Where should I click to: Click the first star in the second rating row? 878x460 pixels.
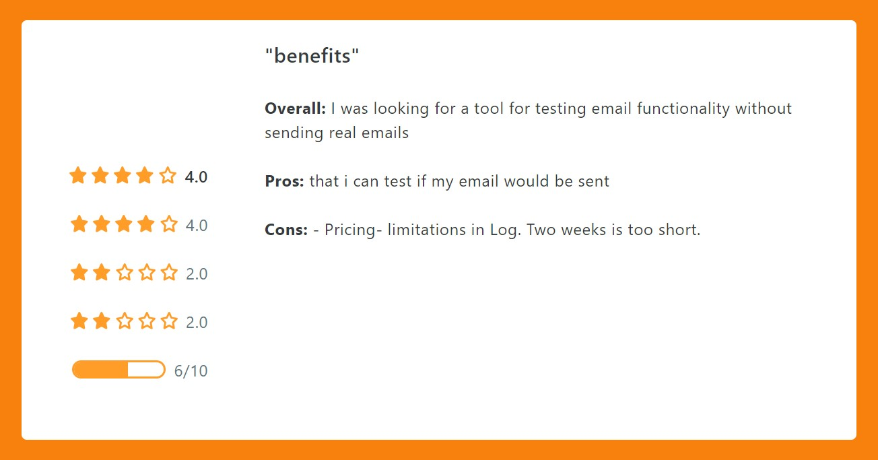(79, 224)
